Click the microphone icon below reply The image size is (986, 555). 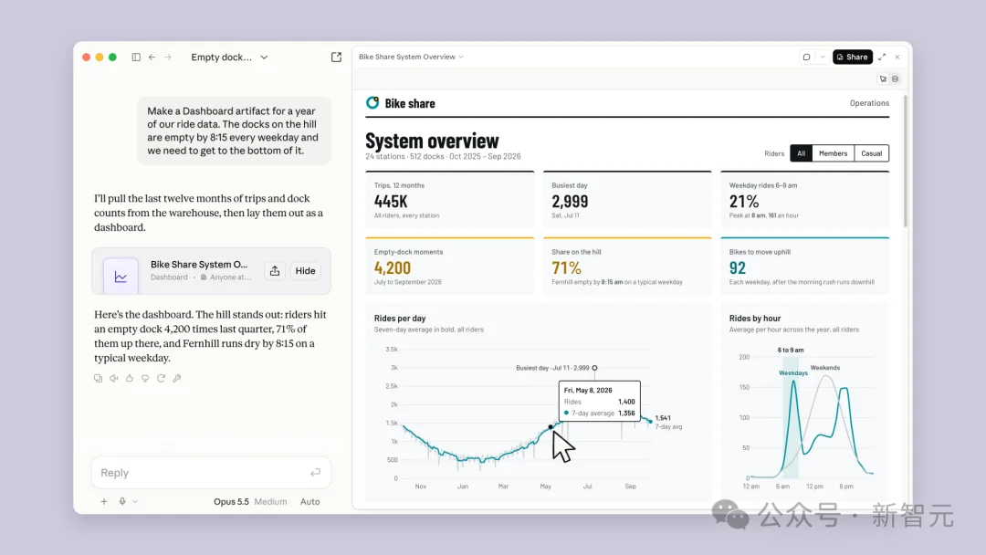pyautogui.click(x=122, y=501)
